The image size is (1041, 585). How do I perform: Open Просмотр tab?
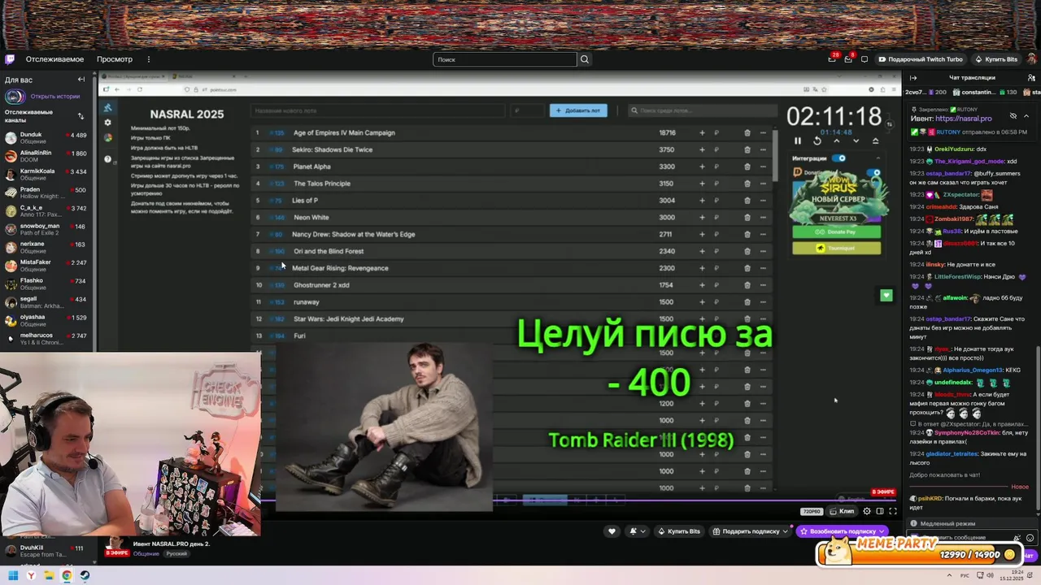click(115, 59)
